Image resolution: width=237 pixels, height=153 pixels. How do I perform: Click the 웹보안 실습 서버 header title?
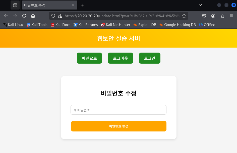[x=118, y=38]
